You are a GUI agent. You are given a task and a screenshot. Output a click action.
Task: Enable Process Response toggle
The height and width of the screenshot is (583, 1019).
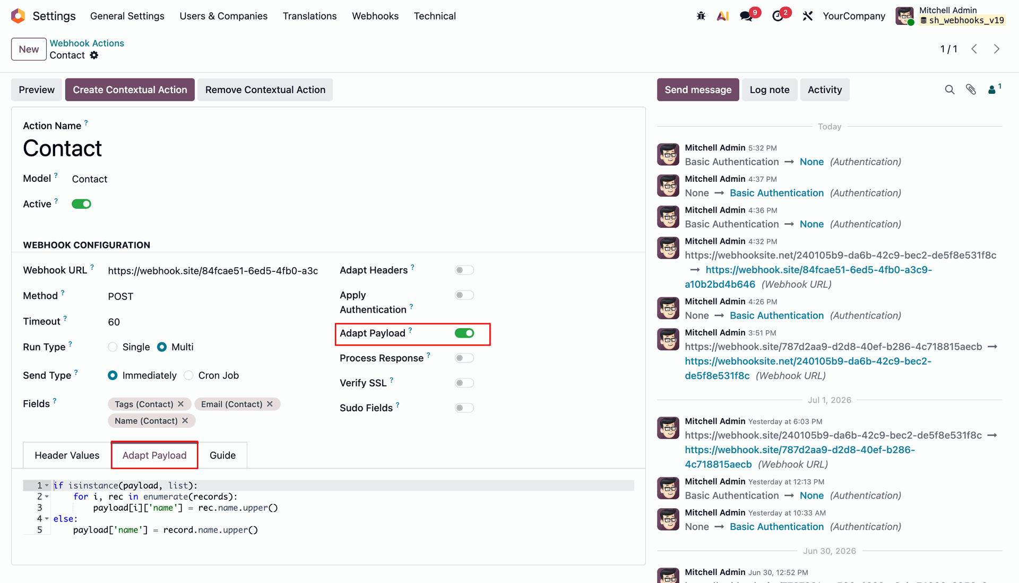click(x=464, y=358)
